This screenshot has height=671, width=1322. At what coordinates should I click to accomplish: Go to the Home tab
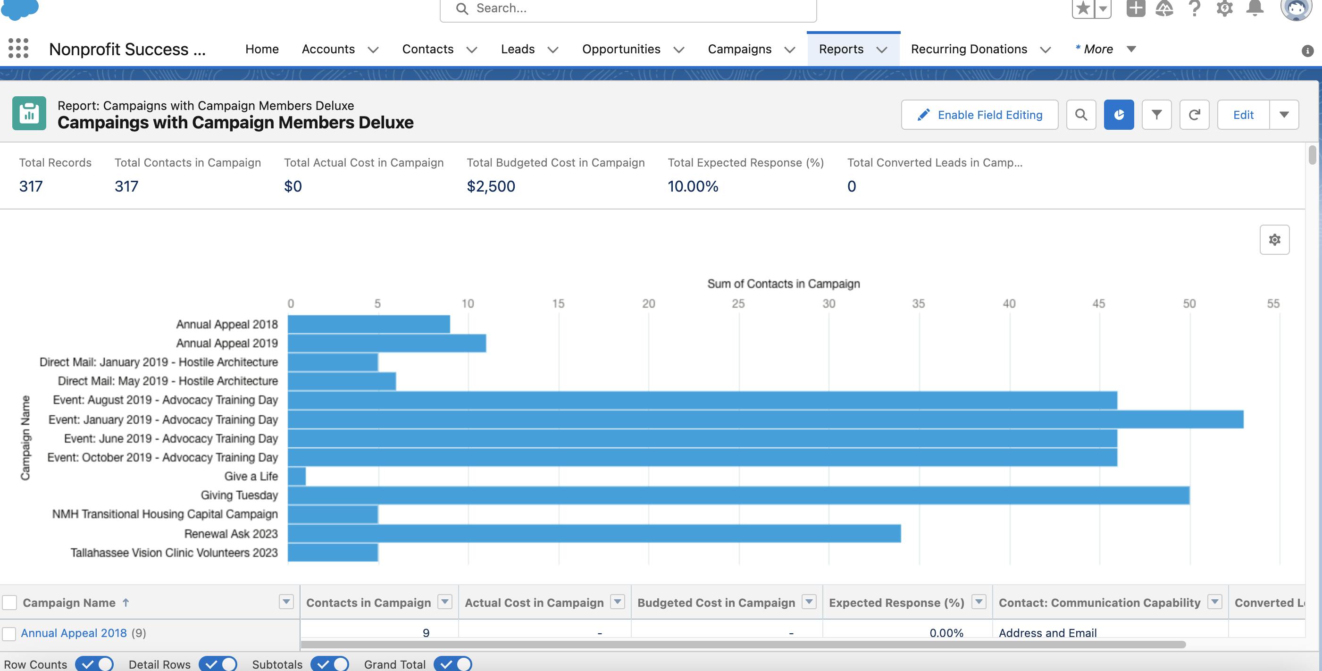pos(262,49)
